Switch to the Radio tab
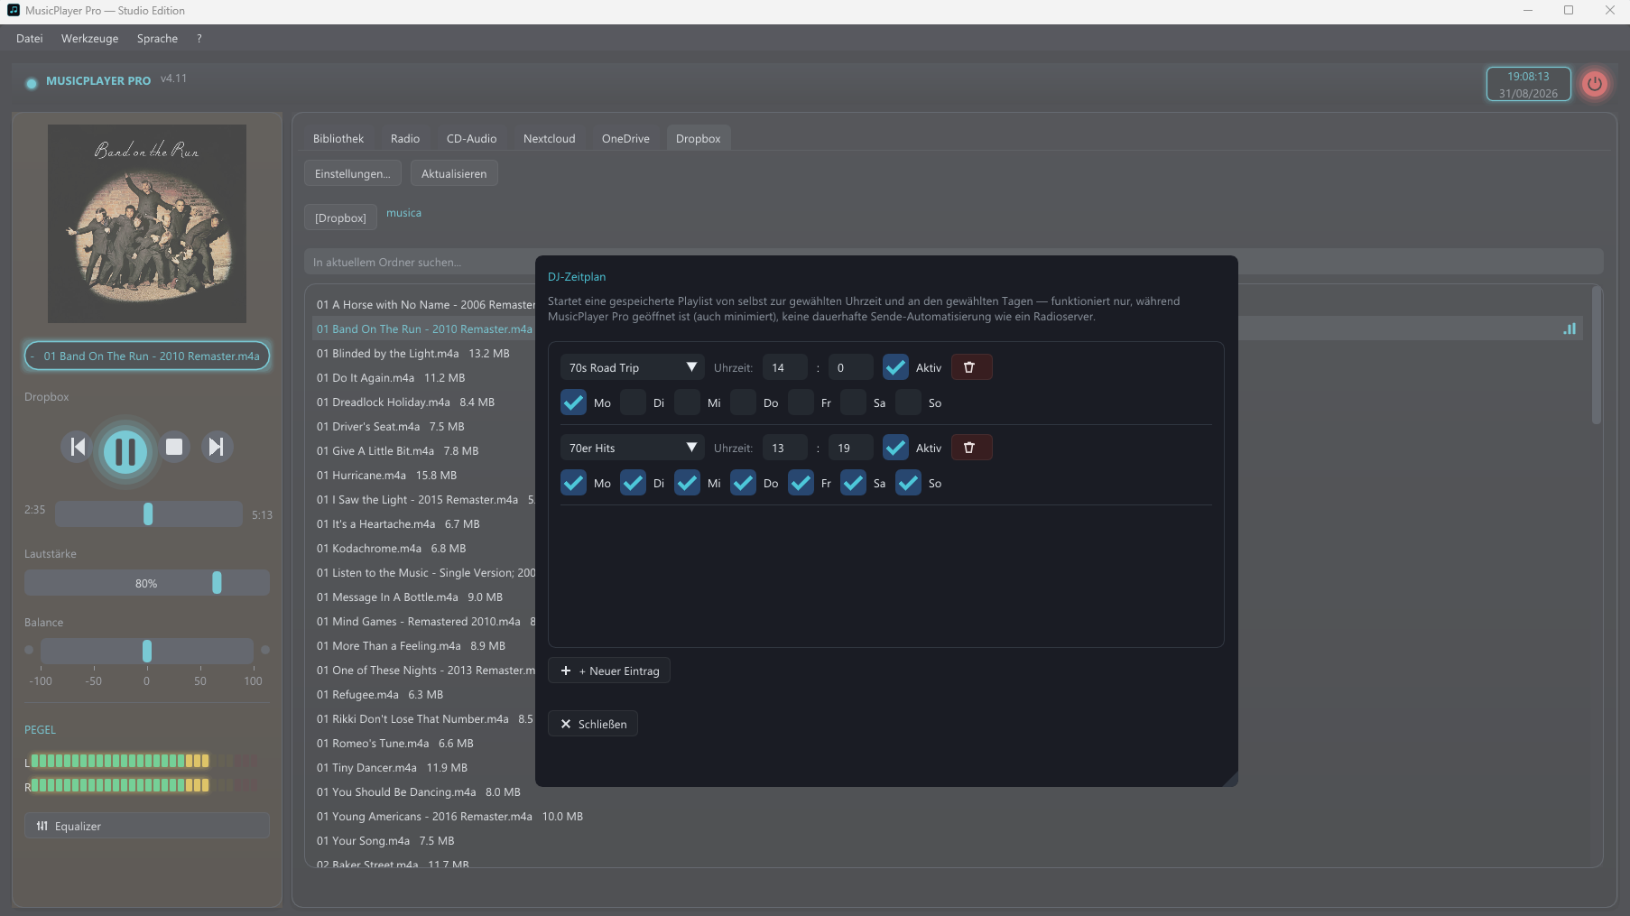The width and height of the screenshot is (1630, 916). coord(405,138)
